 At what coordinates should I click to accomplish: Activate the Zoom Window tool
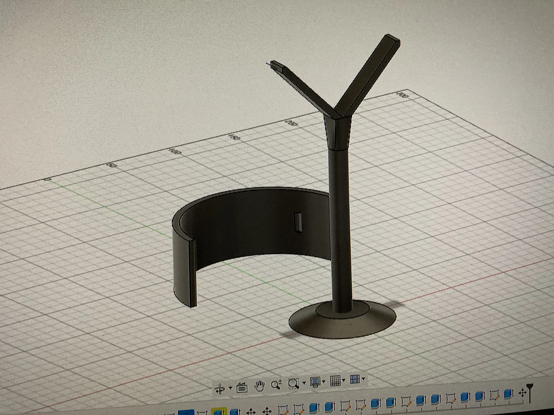click(x=294, y=384)
